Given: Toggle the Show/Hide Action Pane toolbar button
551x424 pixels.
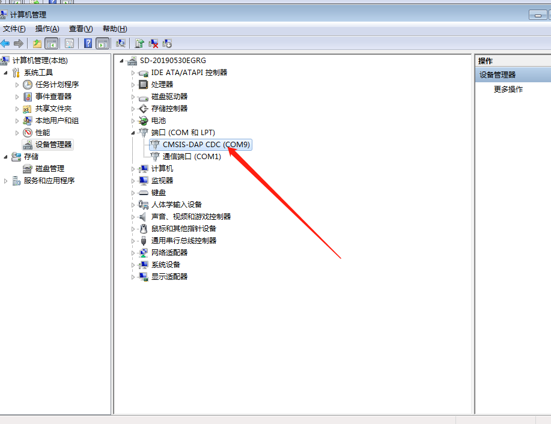Looking at the screenshot, I should 103,43.
